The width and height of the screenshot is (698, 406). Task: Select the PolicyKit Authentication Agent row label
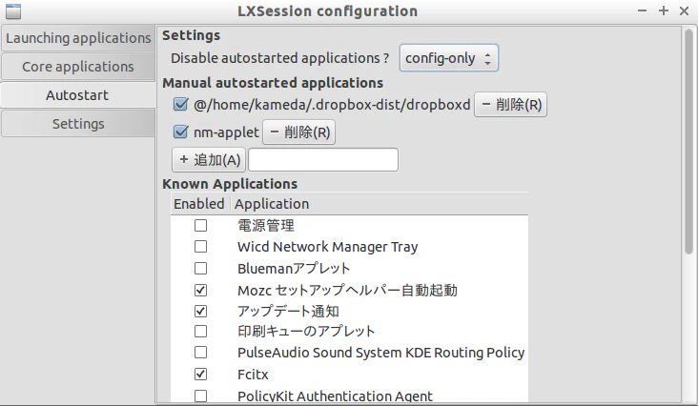pos(335,396)
